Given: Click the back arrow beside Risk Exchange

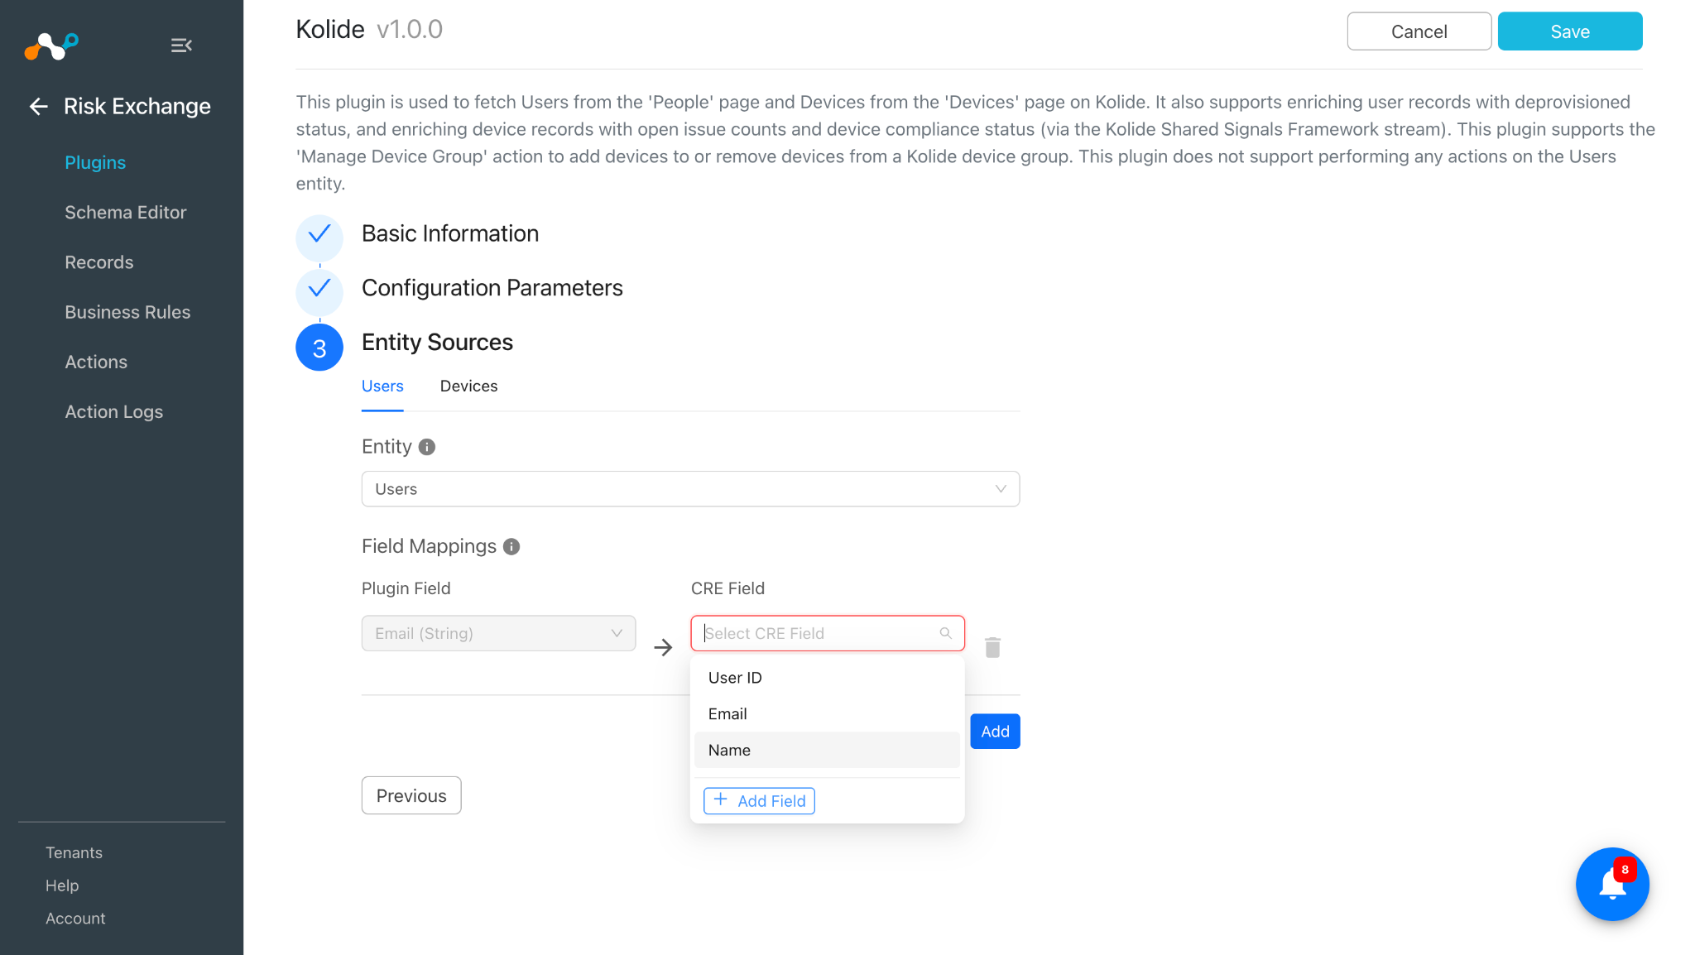Looking at the screenshot, I should (38, 106).
